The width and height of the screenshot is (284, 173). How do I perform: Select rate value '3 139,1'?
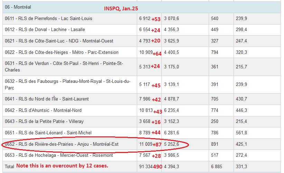click(x=171, y=84)
